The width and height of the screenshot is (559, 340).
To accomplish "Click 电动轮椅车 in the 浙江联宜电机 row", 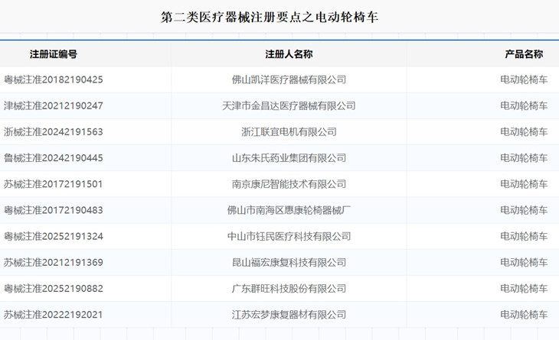I will [524, 132].
